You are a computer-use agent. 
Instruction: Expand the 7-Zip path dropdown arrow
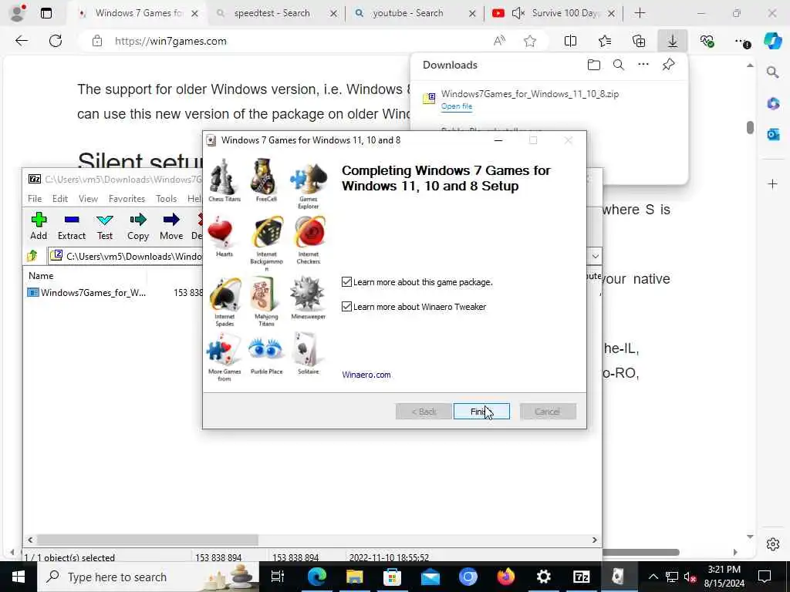click(595, 256)
